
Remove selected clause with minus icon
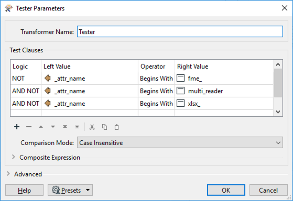click(x=29, y=127)
